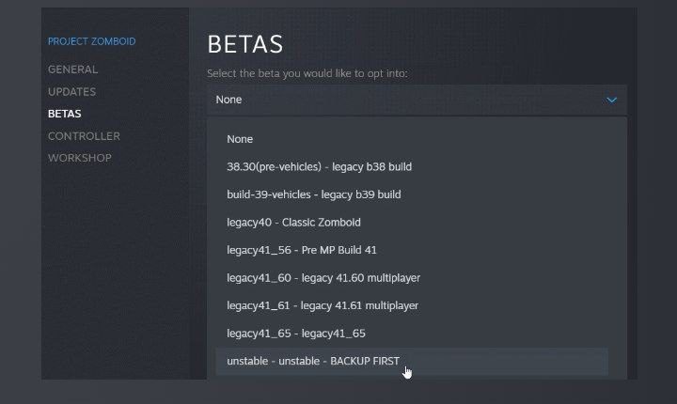
Task: Choose legacy41_56 Pre MP Build 41
Action: click(301, 250)
